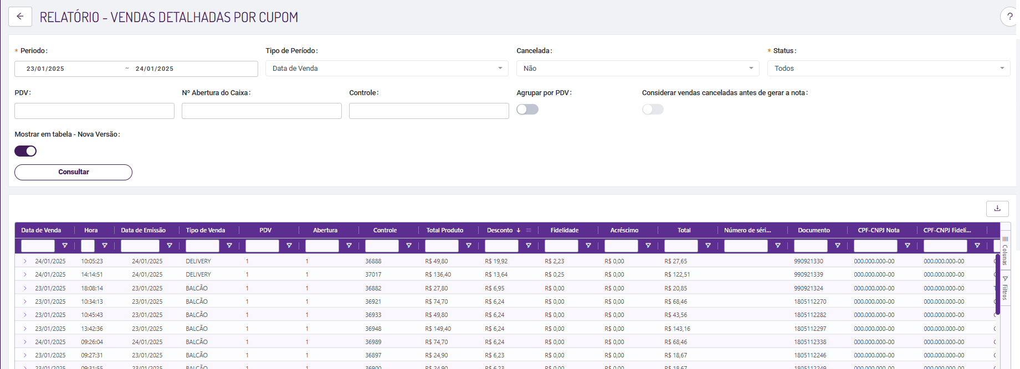The width and height of the screenshot is (1020, 369).
Task: Open filter icon for CPF-CNPJ Nota column
Action: (x=908, y=246)
